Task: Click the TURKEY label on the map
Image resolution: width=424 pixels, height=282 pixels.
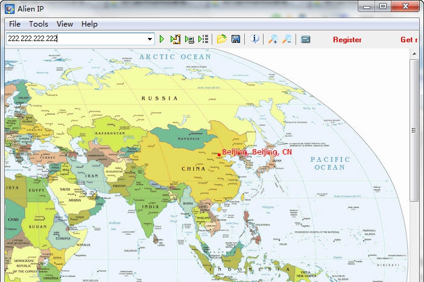Action: pos(48,157)
